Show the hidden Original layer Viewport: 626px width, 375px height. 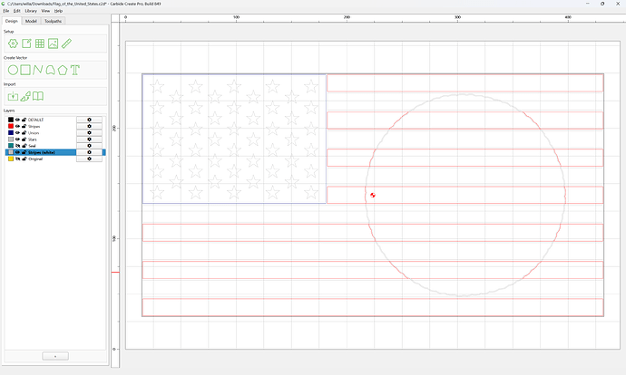pos(17,159)
